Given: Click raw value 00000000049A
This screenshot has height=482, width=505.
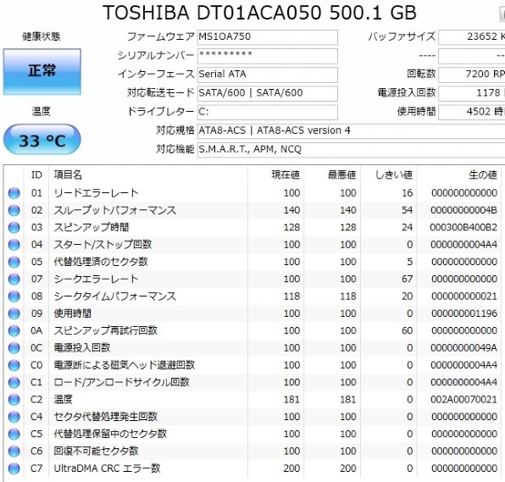Looking at the screenshot, I should (x=463, y=348).
